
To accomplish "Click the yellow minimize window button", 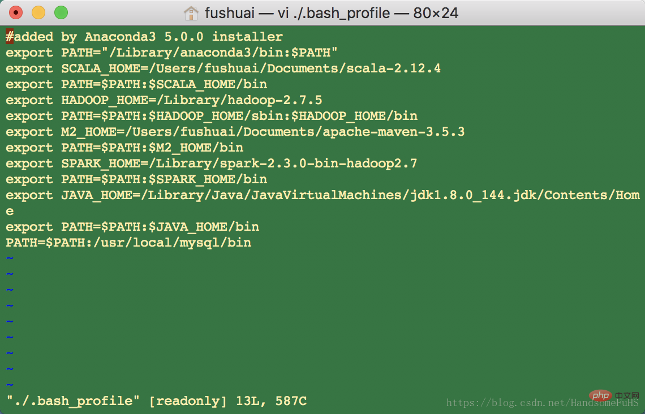I will pyautogui.click(x=38, y=13).
